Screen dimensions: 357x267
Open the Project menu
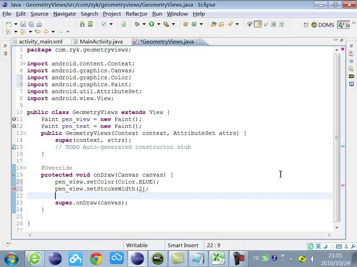(112, 14)
